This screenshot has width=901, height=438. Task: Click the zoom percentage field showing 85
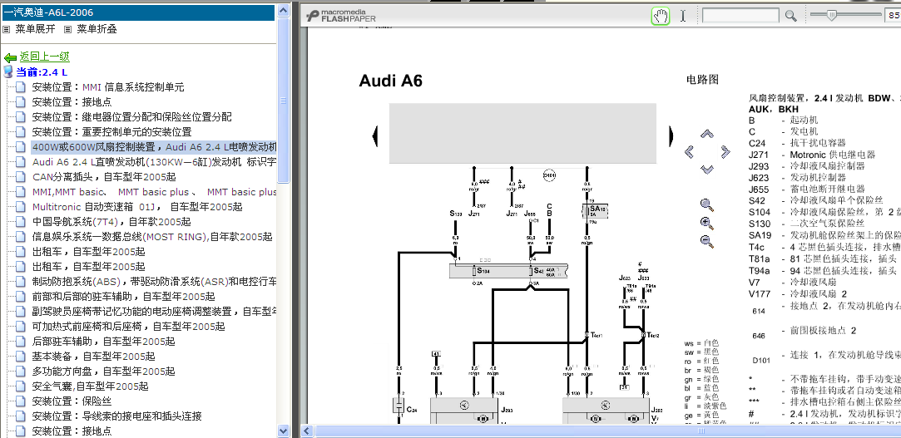pyautogui.click(x=893, y=16)
